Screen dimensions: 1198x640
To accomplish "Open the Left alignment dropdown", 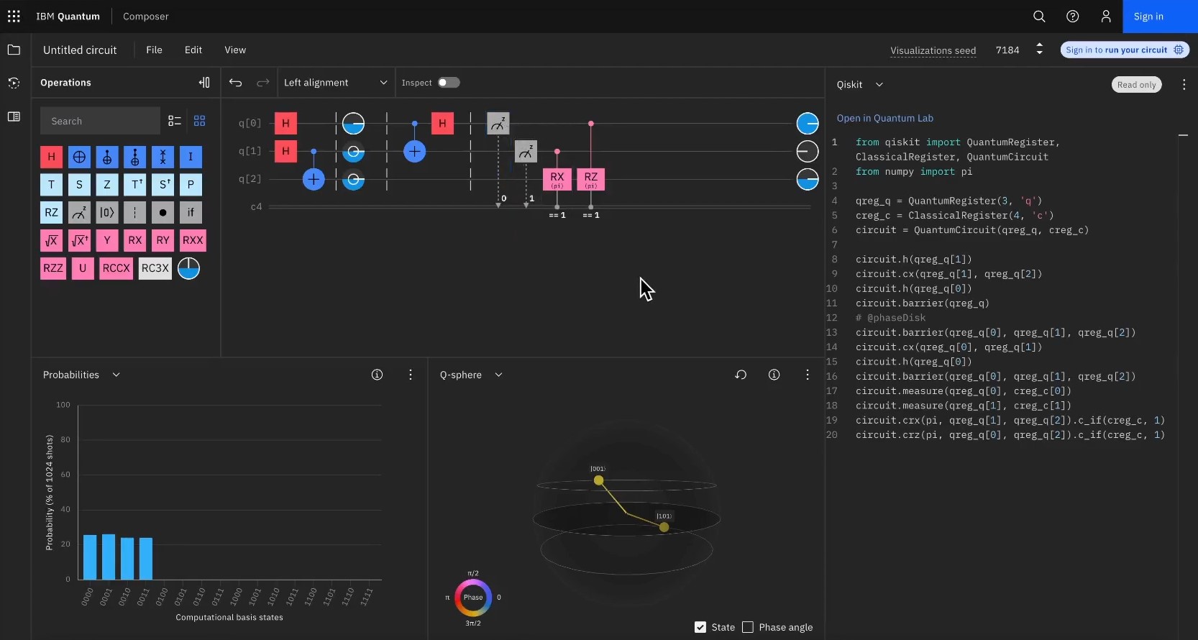I will click(x=335, y=83).
